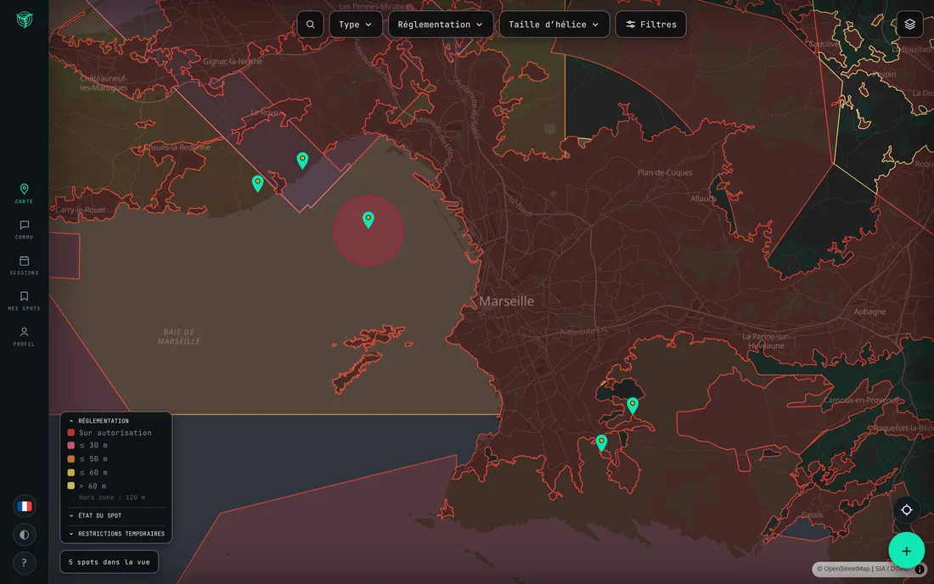Open the Réglementation dropdown filter
934x584 pixels.
(x=440, y=25)
